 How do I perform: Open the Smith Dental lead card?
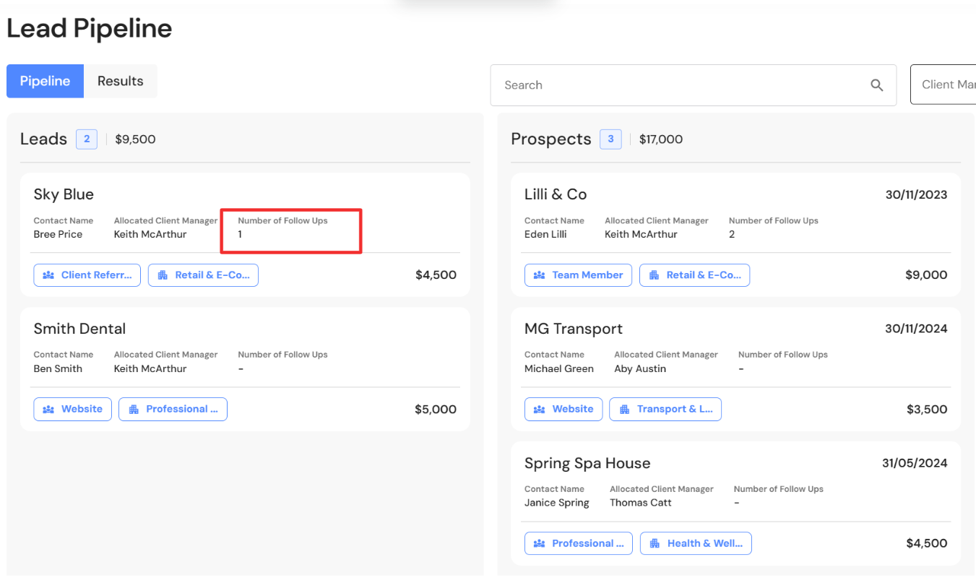pos(79,329)
